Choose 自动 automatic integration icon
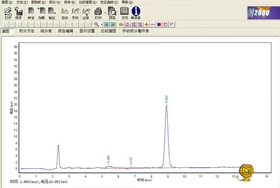 [65, 13]
